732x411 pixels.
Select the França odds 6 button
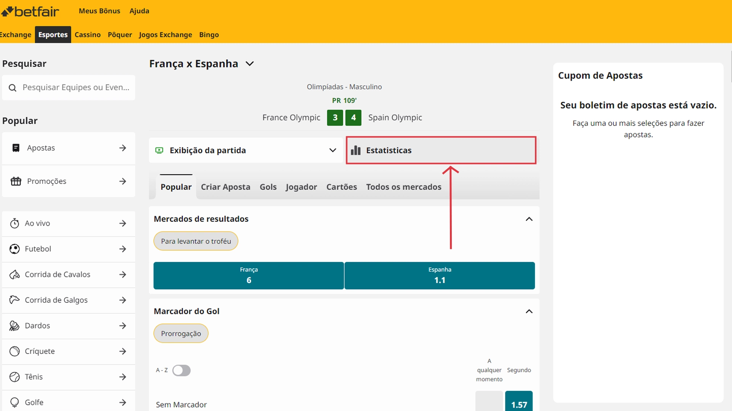(x=249, y=276)
